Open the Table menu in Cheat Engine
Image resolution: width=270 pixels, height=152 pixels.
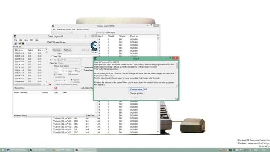coord(26,40)
